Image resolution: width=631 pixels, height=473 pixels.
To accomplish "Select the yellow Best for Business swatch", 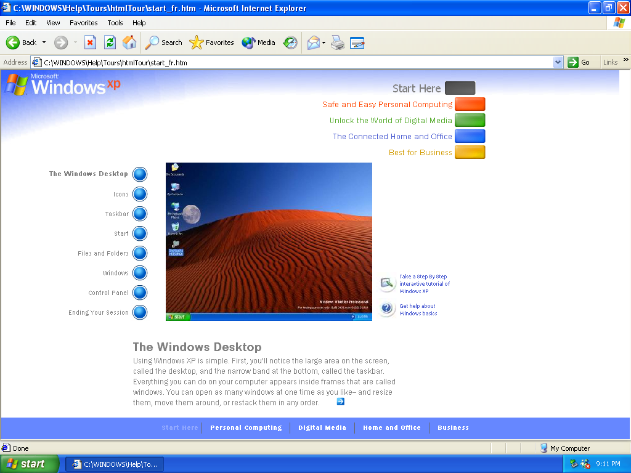I will pyautogui.click(x=470, y=153).
